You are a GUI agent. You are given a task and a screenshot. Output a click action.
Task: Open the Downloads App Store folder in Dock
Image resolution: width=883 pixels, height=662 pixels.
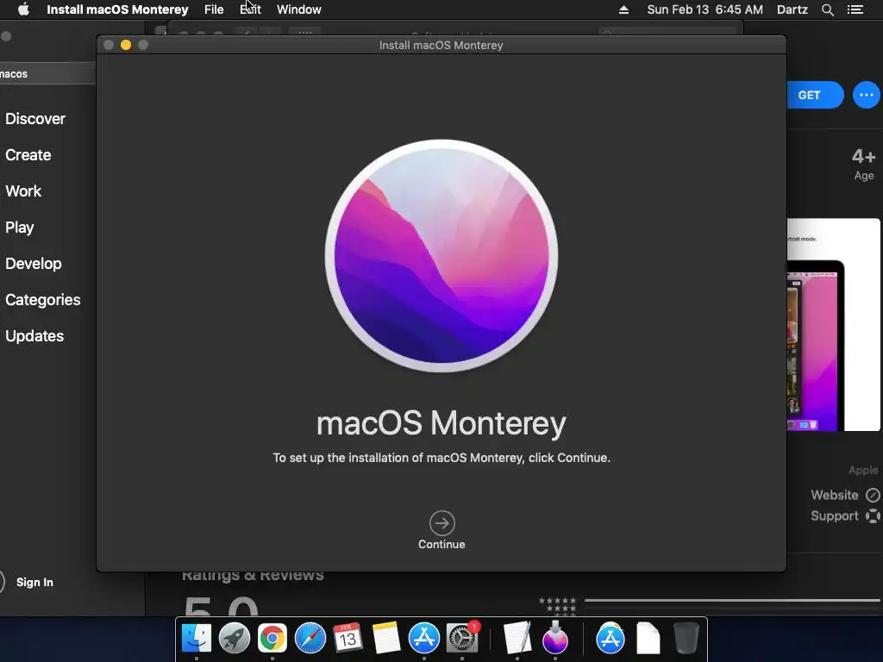click(610, 639)
